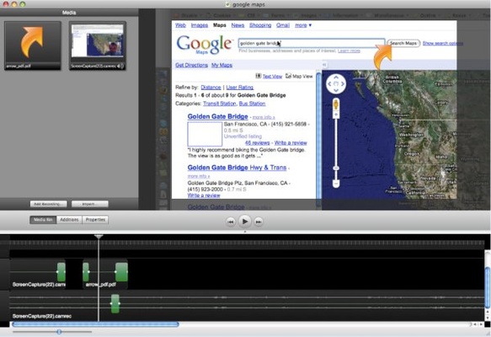Open the Properties tab
The height and width of the screenshot is (337, 491).
click(x=95, y=220)
